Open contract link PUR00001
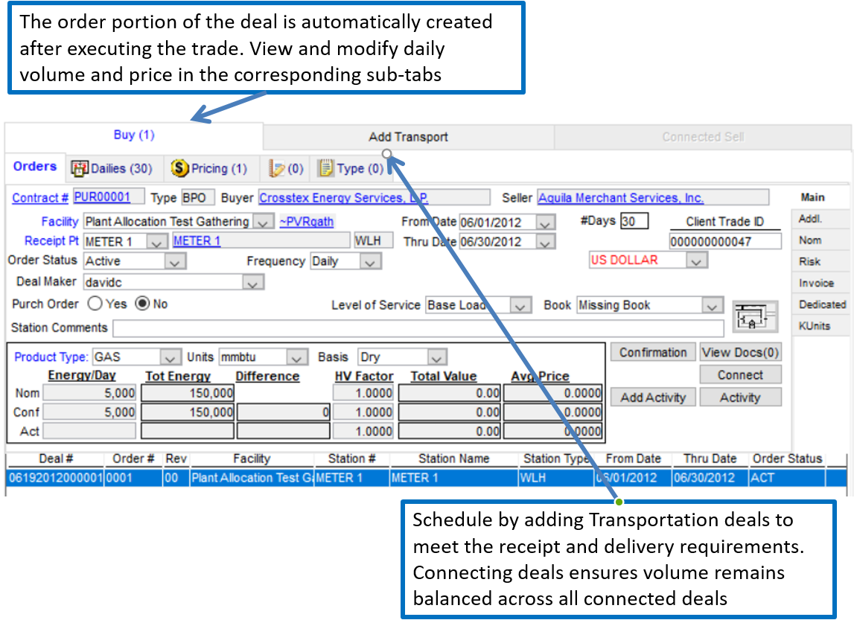This screenshot has height=620, width=854. tap(101, 197)
